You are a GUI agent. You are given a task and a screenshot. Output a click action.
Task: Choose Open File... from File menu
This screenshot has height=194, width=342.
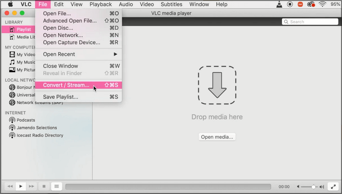pos(79,13)
